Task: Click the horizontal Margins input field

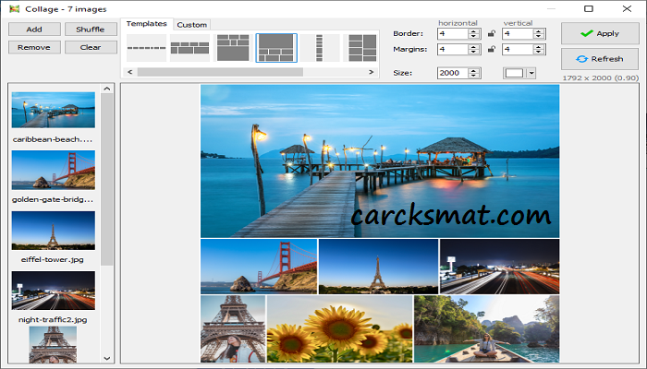Action: point(453,50)
